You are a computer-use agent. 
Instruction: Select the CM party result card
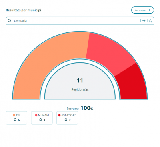tap(16, 118)
